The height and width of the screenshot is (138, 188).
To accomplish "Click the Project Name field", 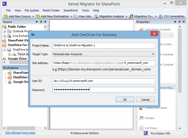I will (x=104, y=45).
